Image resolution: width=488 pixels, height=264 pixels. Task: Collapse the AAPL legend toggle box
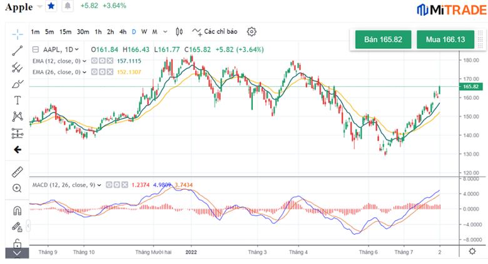coord(36,49)
